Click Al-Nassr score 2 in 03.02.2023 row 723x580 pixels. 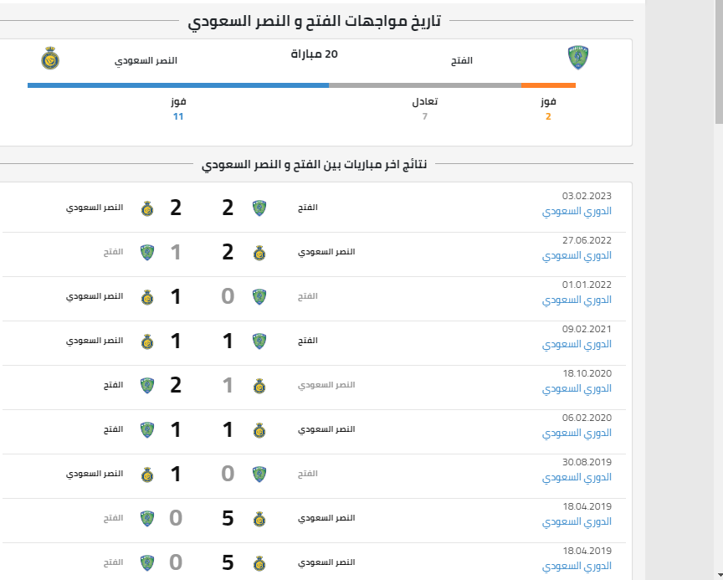[x=176, y=208]
